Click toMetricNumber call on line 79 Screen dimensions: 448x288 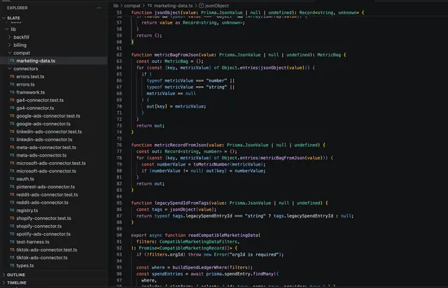point(211,164)
